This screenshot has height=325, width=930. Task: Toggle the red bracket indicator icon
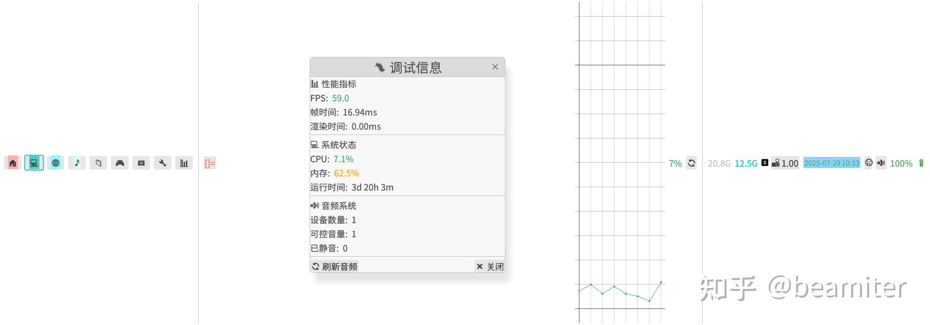click(210, 163)
